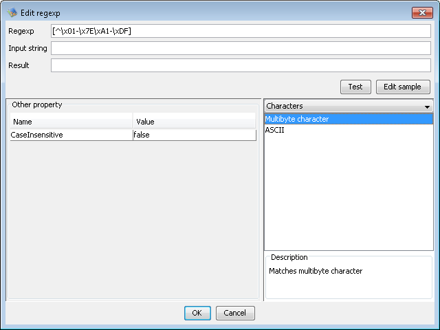Click the Edit regexp window icon
The height and width of the screenshot is (330, 440).
click(11, 12)
